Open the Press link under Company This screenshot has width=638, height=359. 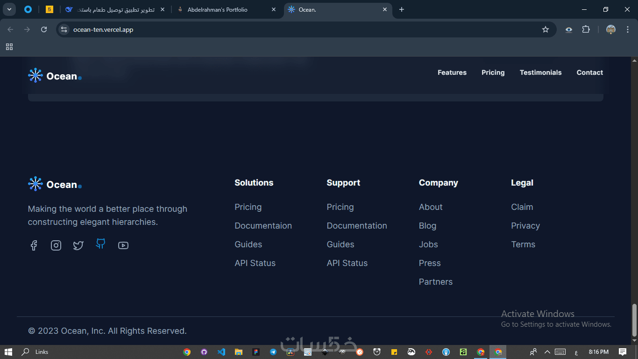[430, 263]
